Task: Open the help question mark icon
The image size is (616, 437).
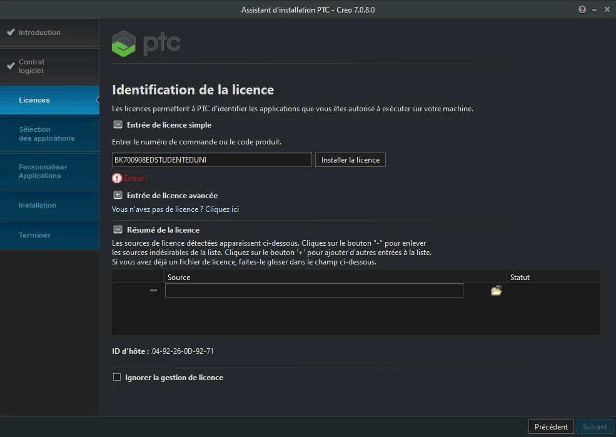Action: pos(582,9)
